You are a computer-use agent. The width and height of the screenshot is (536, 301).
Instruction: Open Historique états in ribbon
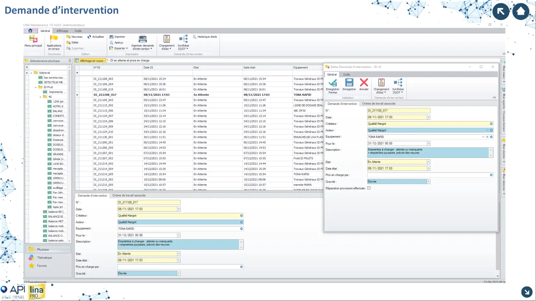(205, 37)
